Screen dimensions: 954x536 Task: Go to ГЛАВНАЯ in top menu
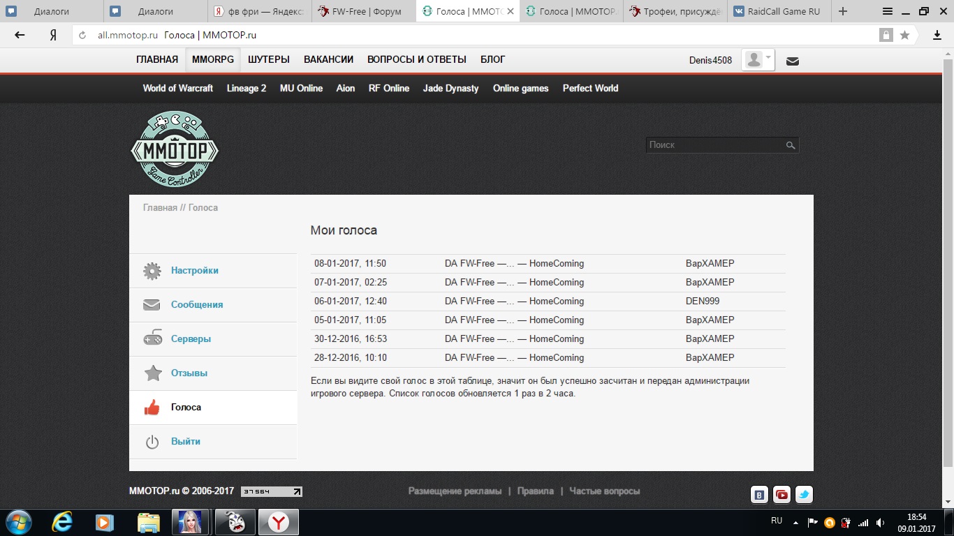tap(157, 60)
